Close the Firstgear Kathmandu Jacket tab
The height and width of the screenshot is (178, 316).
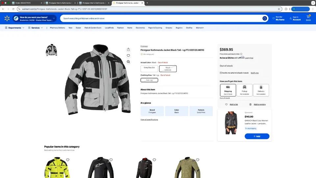[x=142, y=3]
